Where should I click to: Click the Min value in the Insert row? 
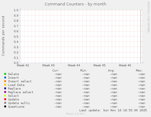86,78
